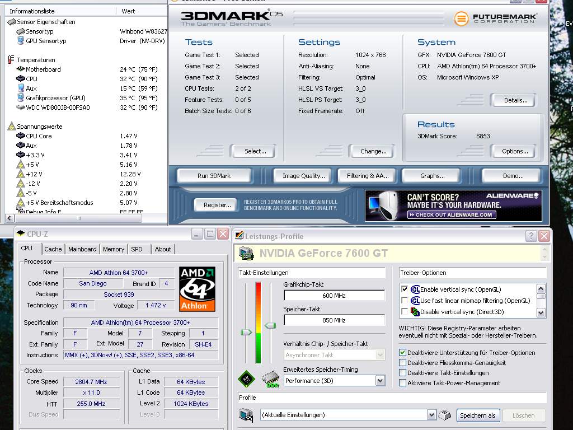Check Deaktiviere Fliesskomma-Genauigkeit
This screenshot has width=573, height=430.
point(402,363)
